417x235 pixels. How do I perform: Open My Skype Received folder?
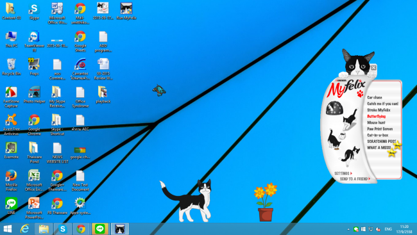(x=57, y=97)
